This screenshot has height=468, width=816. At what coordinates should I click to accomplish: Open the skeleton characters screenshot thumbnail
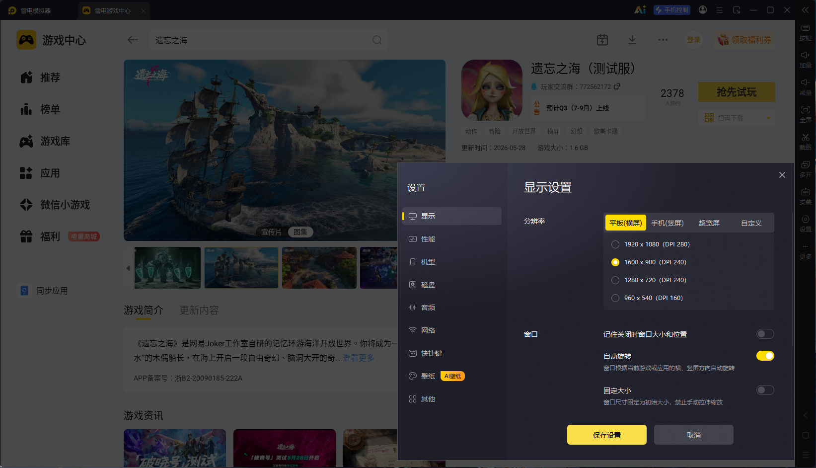(167, 268)
